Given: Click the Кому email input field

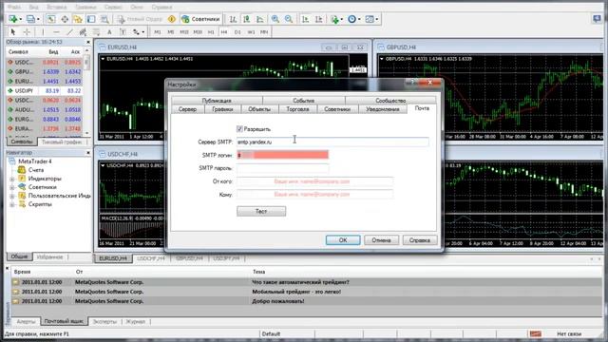Looking at the screenshot, I should coord(314,194).
